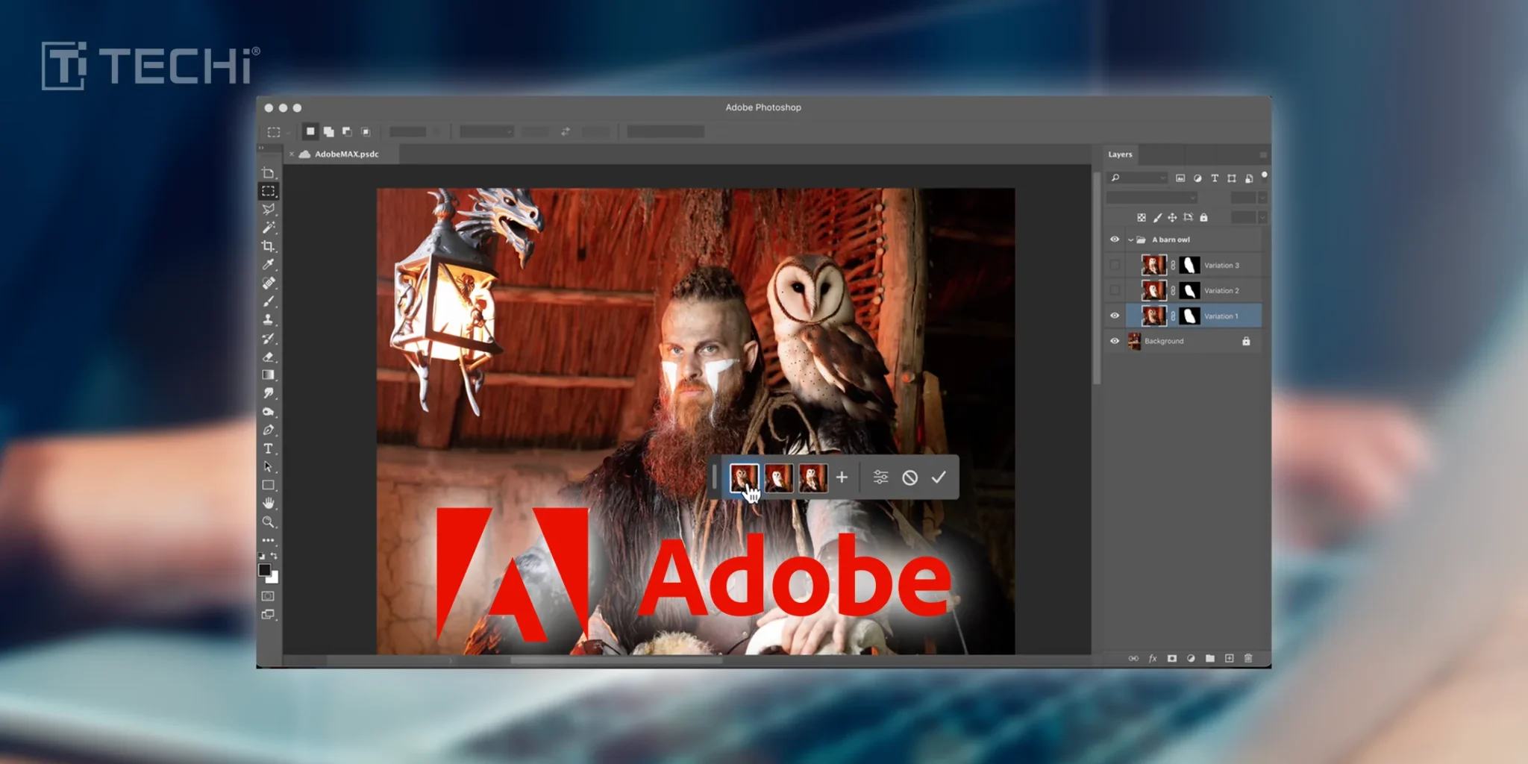Open the layer Opacity dropdown arrow
Screen dimensions: 1528x764
tap(1262, 198)
